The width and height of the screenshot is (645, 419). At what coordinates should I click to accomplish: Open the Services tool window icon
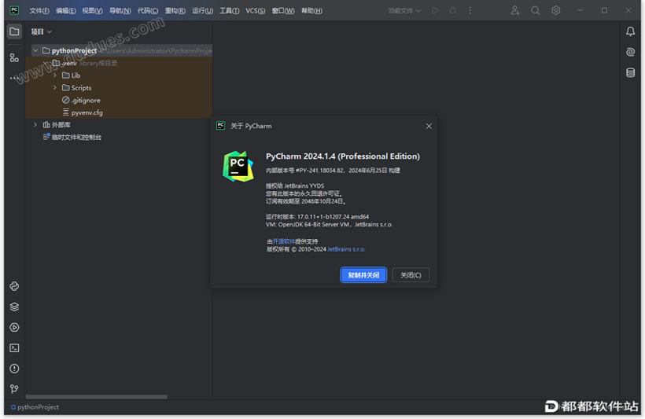pyautogui.click(x=14, y=327)
